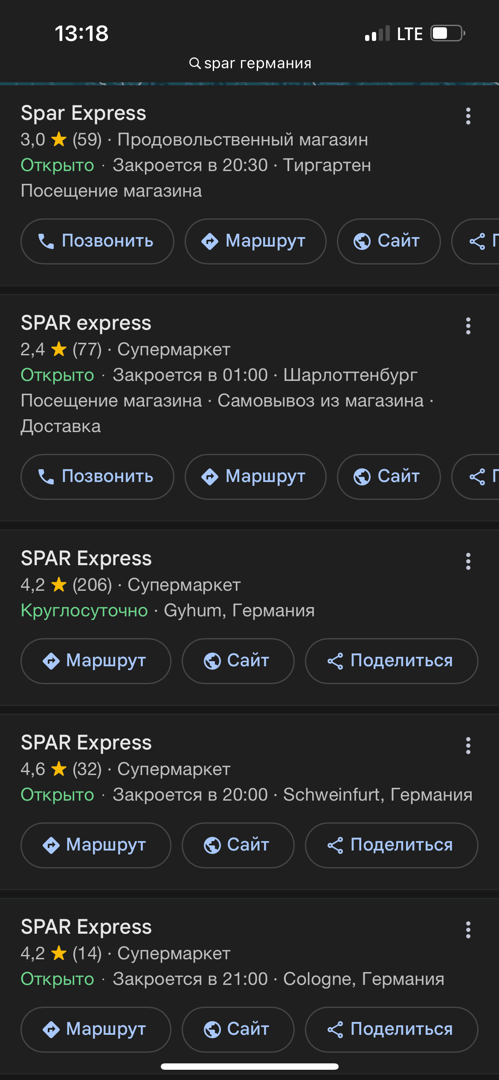This screenshot has height=1080, width=499.
Task: Open three-dot menu for Gyhum SPAR Express
Action: pyautogui.click(x=468, y=561)
